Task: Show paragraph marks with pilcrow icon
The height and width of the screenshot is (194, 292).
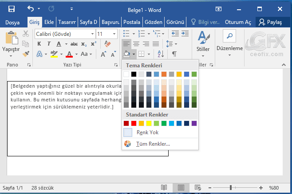Action: click(x=174, y=54)
